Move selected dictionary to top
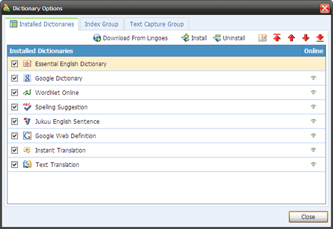This screenshot has width=333, height=229. [277, 37]
